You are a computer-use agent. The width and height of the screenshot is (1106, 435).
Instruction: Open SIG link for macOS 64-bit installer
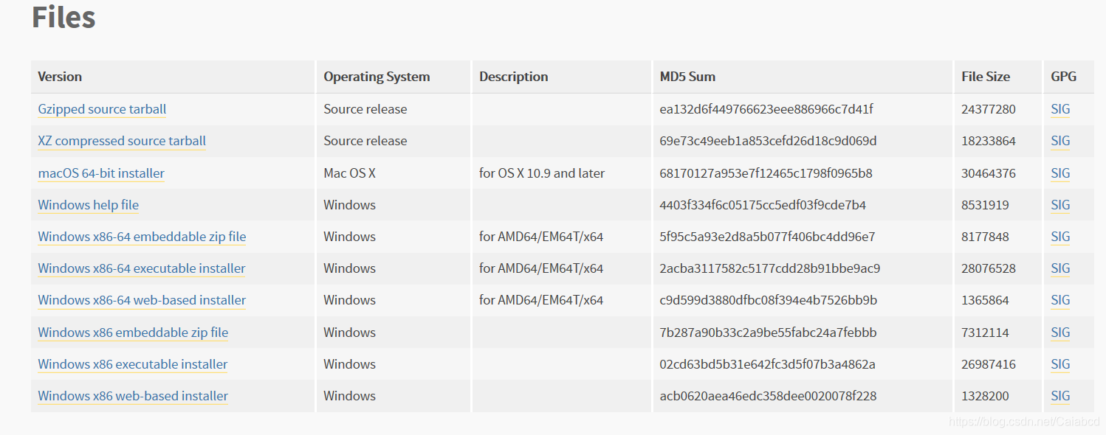(1060, 173)
